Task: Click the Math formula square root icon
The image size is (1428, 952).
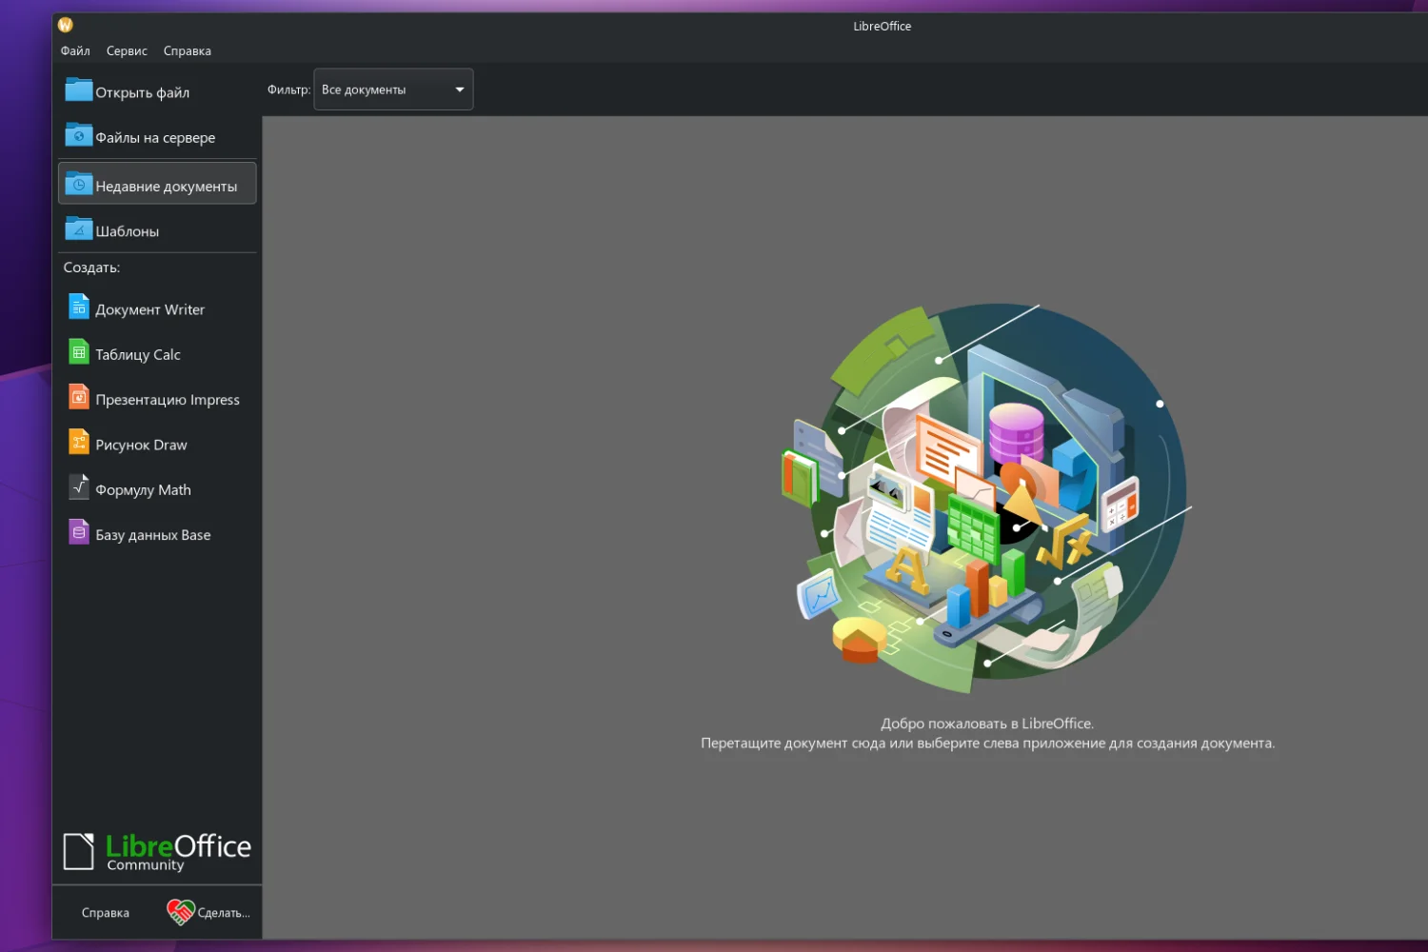Action: pyautogui.click(x=79, y=487)
